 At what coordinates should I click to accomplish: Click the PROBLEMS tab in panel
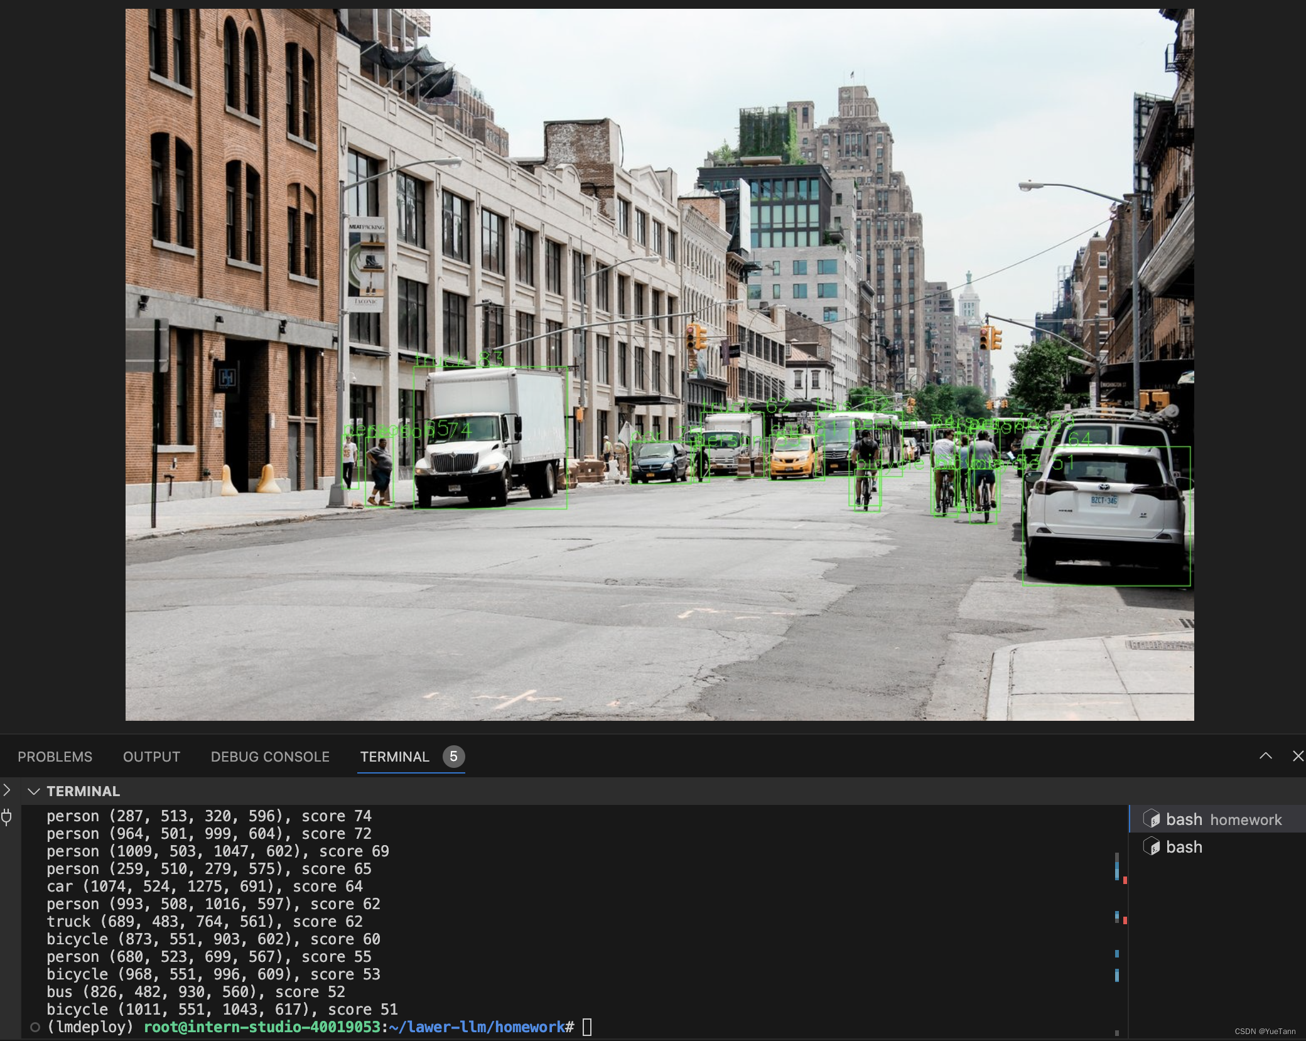[57, 755]
